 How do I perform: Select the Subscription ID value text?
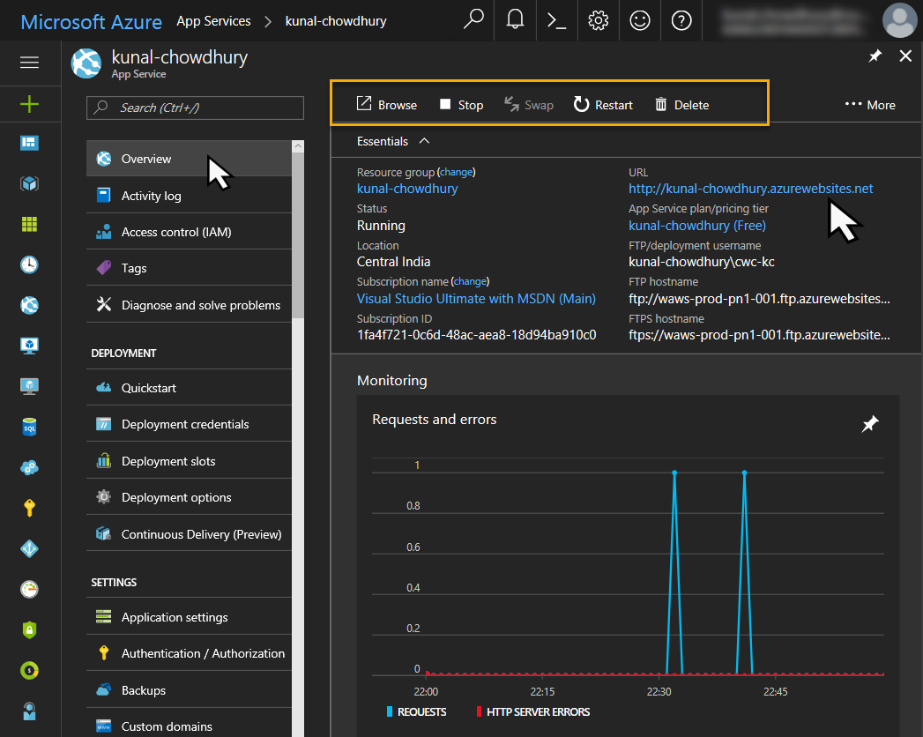476,335
